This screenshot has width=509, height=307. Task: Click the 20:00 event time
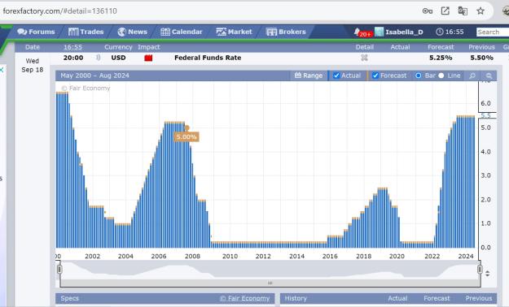point(73,58)
